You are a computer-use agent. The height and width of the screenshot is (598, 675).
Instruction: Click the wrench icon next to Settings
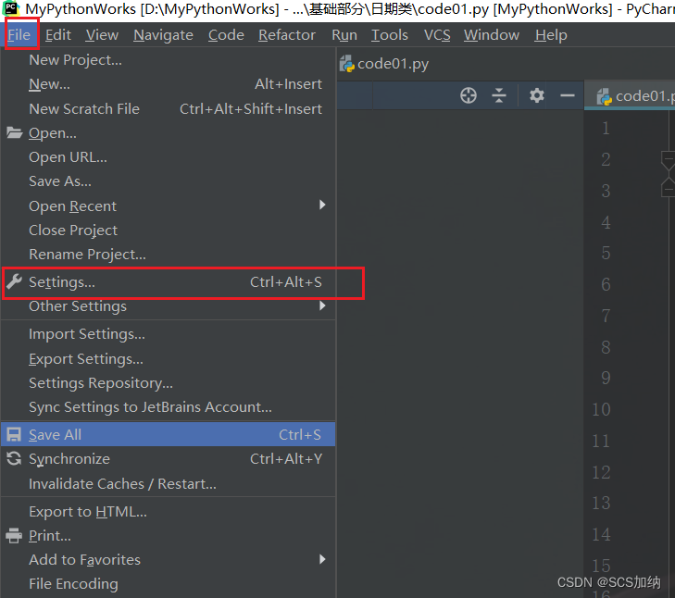14,282
